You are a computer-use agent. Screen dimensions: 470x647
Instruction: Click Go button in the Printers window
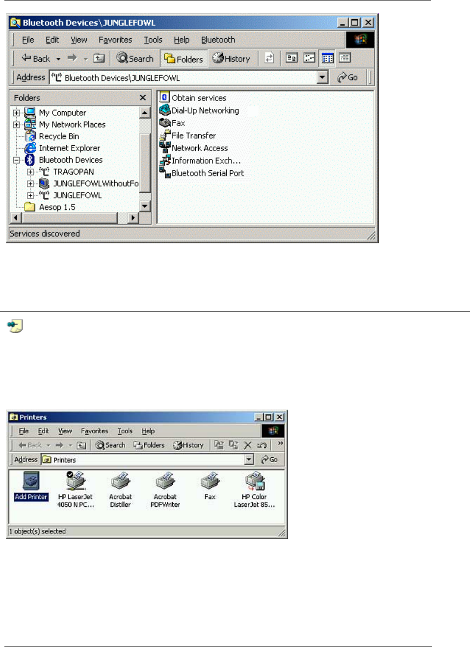[269, 460]
